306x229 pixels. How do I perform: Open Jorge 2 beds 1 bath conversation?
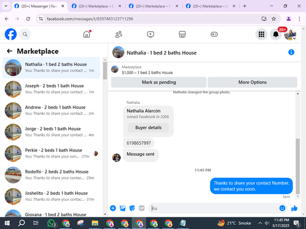[51, 132]
